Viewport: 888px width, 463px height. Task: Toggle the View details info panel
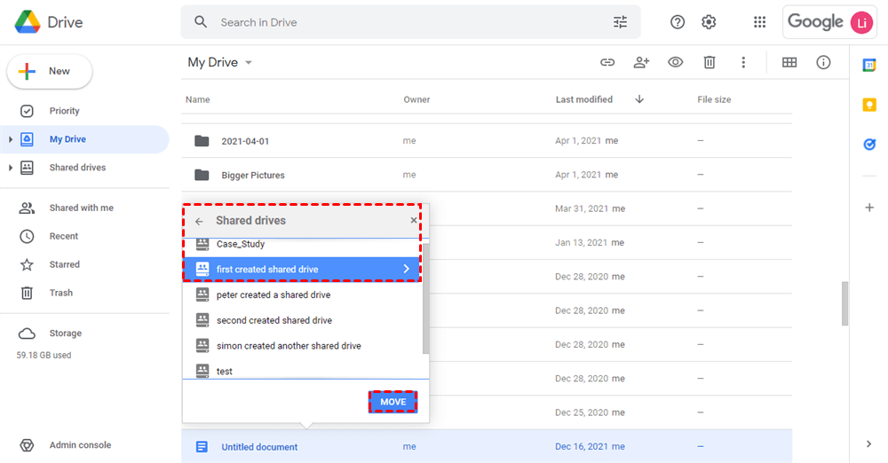[x=823, y=62]
